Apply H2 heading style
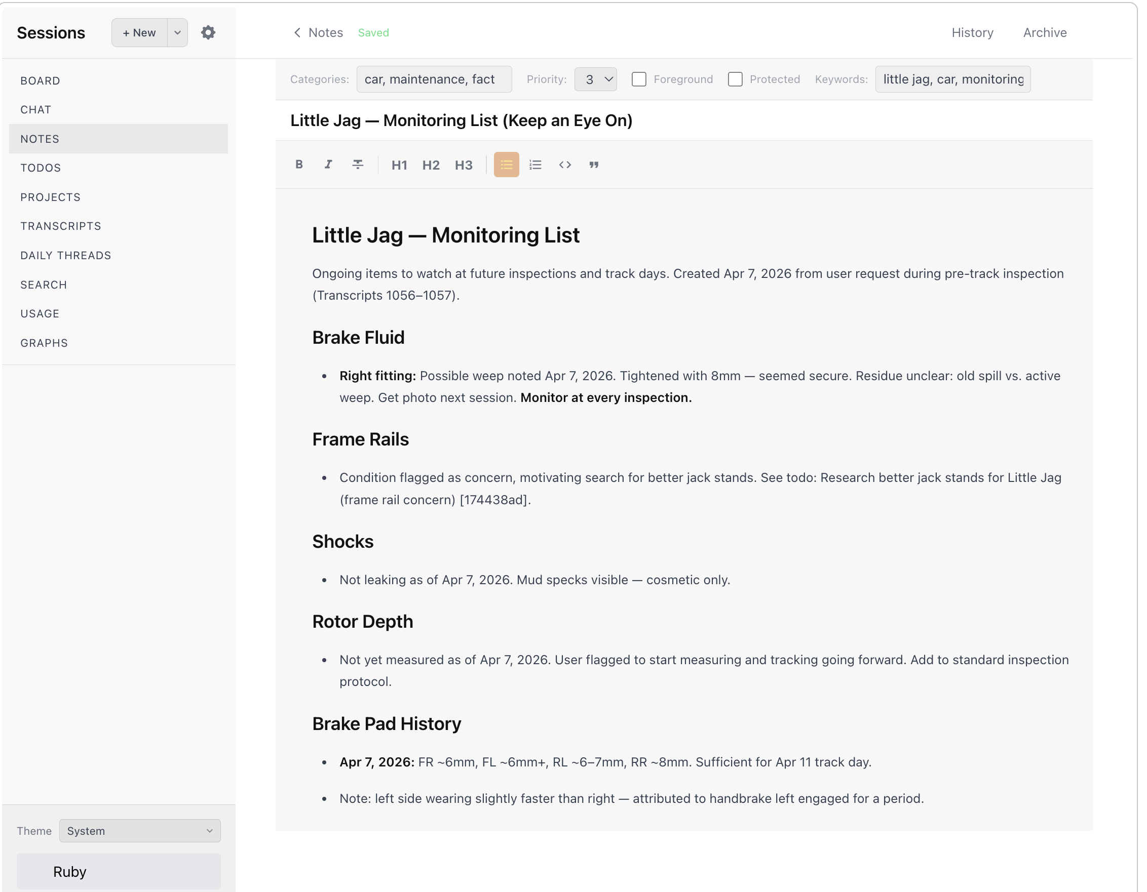1147x892 pixels. [431, 165]
